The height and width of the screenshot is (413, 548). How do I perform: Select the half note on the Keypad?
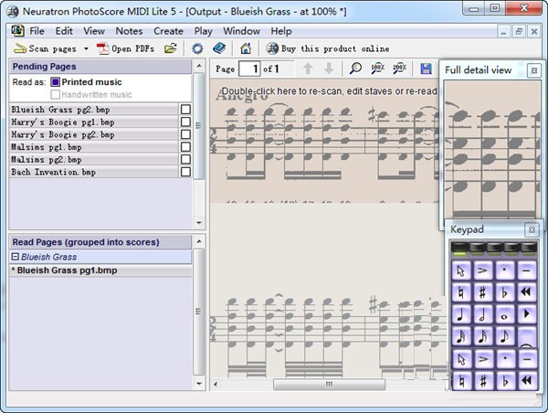483,314
